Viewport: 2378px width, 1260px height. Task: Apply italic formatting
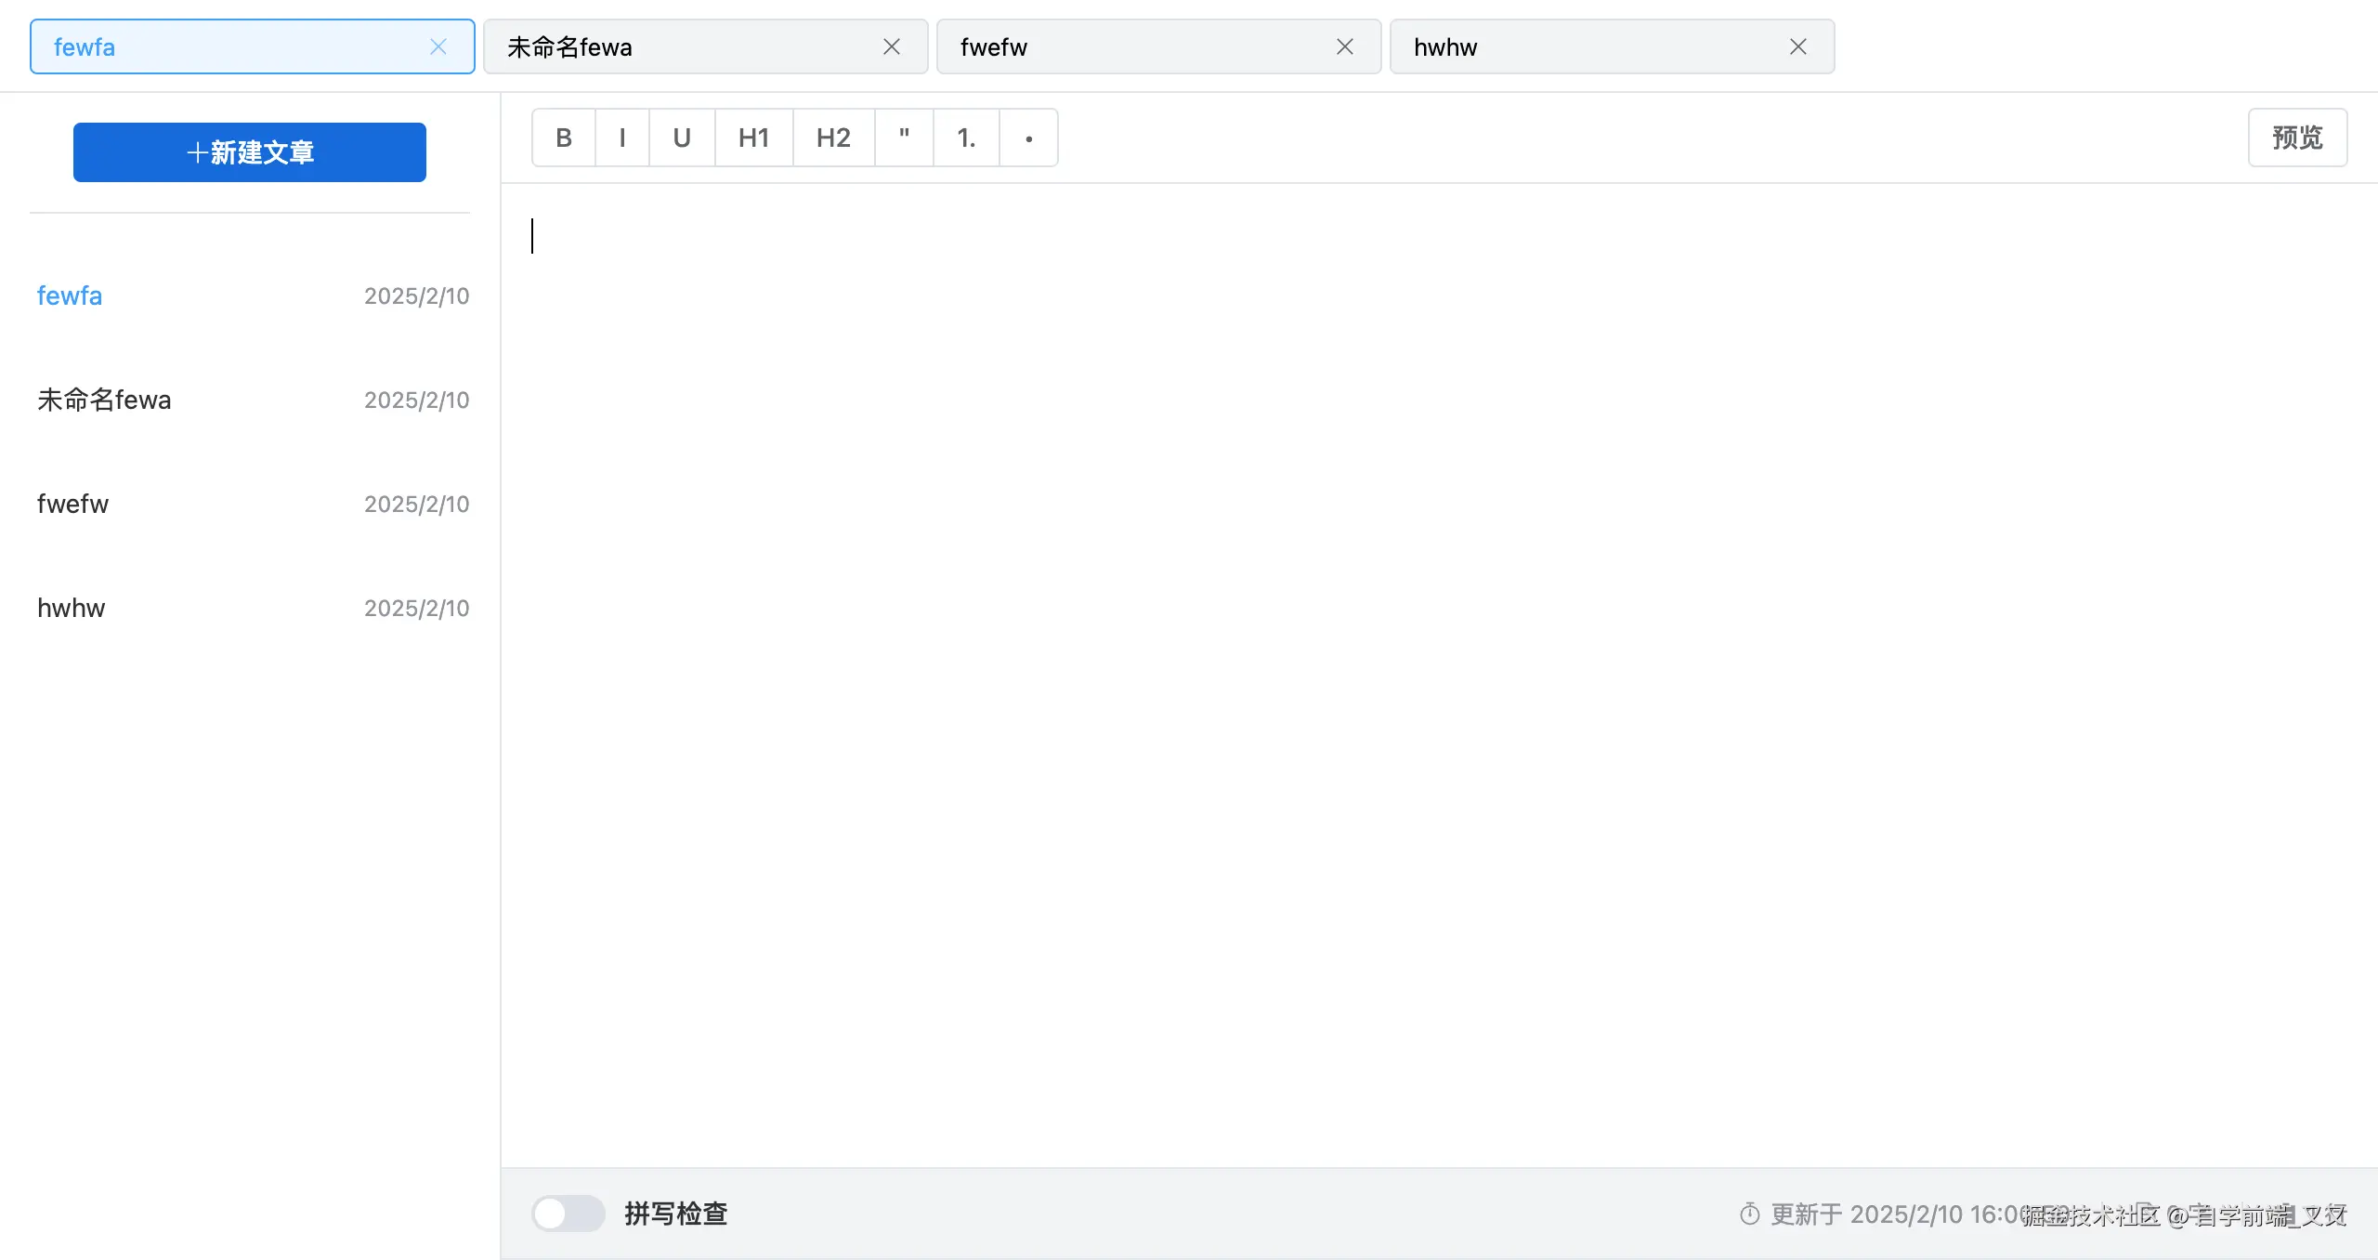621,138
